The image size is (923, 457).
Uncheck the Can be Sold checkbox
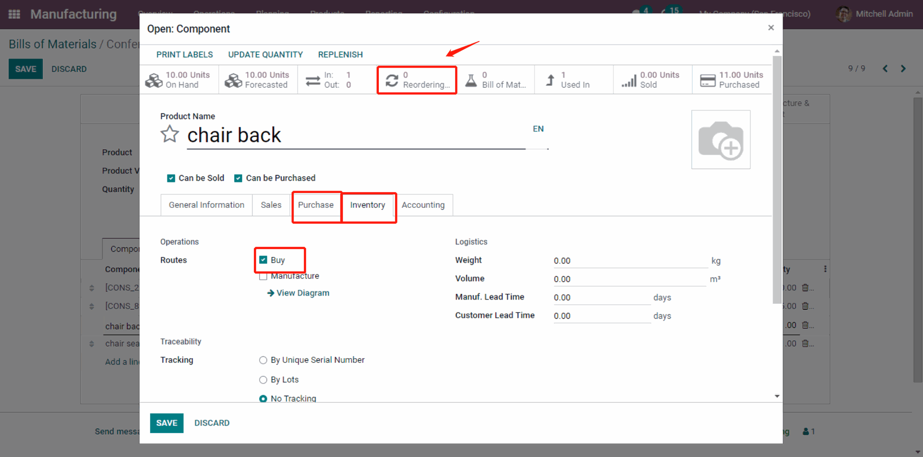click(171, 178)
